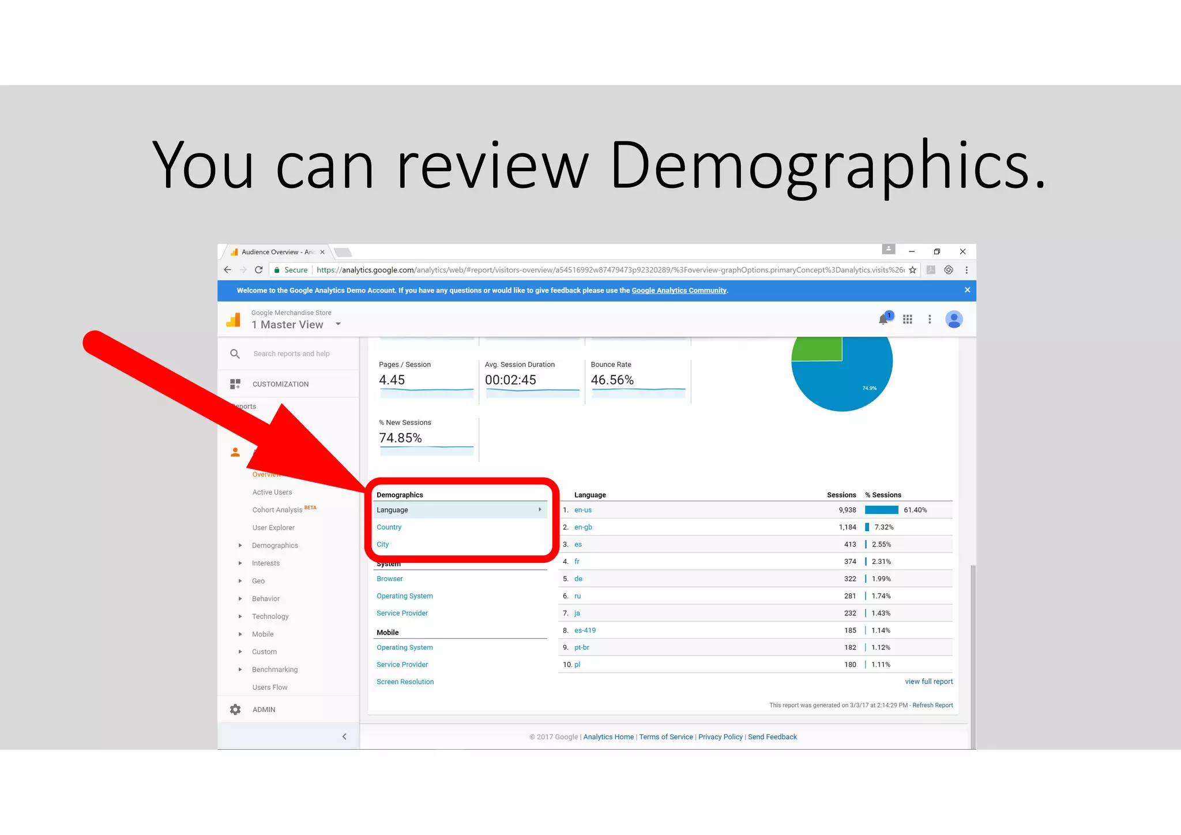Open User Explorer report
This screenshot has width=1181, height=835.
click(273, 528)
